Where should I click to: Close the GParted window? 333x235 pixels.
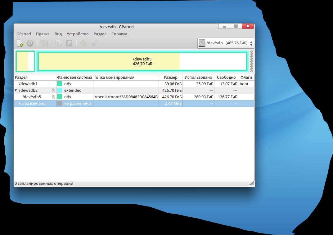(248, 26)
